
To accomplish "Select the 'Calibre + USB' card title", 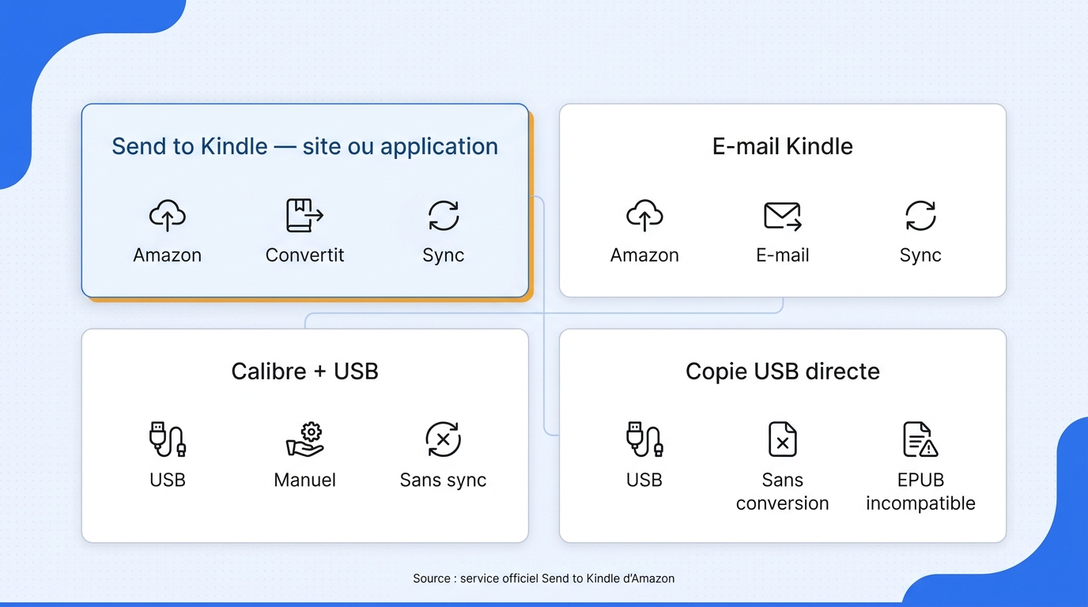I will (x=304, y=371).
